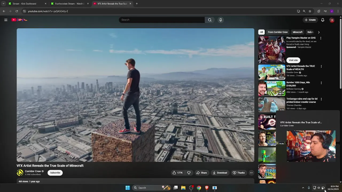Install app icon in address bar
Viewport: 342px width, 192px height.
[298, 11]
